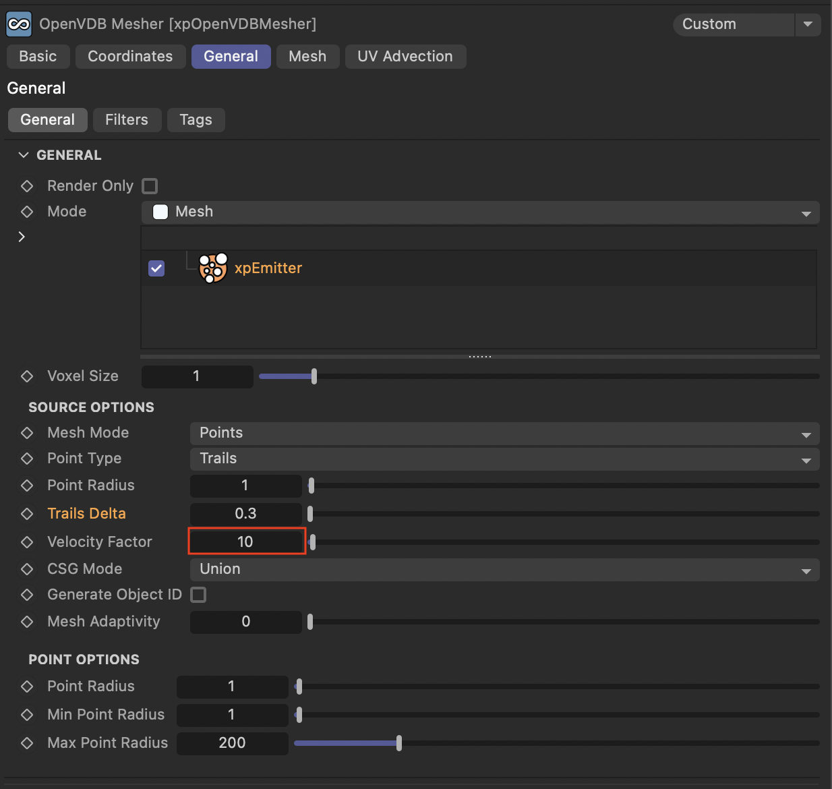Switch to the Coordinates tab

[130, 57]
